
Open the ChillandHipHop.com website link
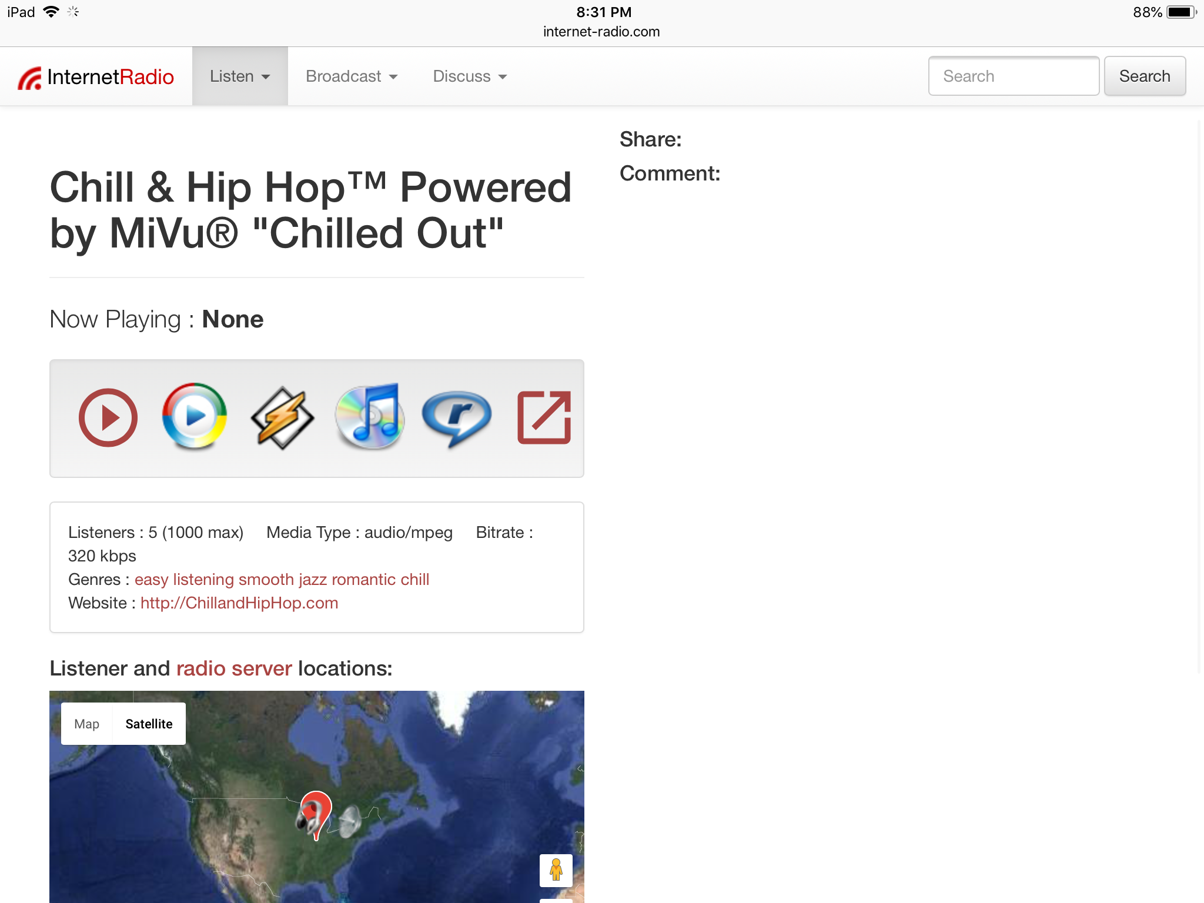click(x=239, y=603)
